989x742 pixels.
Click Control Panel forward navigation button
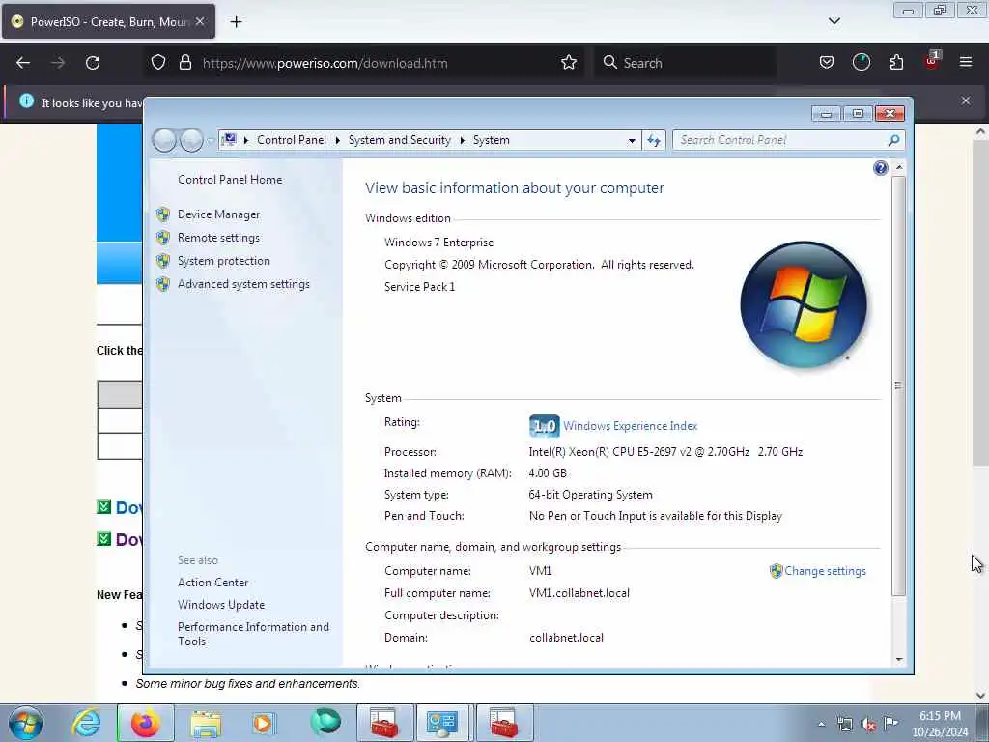click(x=191, y=140)
